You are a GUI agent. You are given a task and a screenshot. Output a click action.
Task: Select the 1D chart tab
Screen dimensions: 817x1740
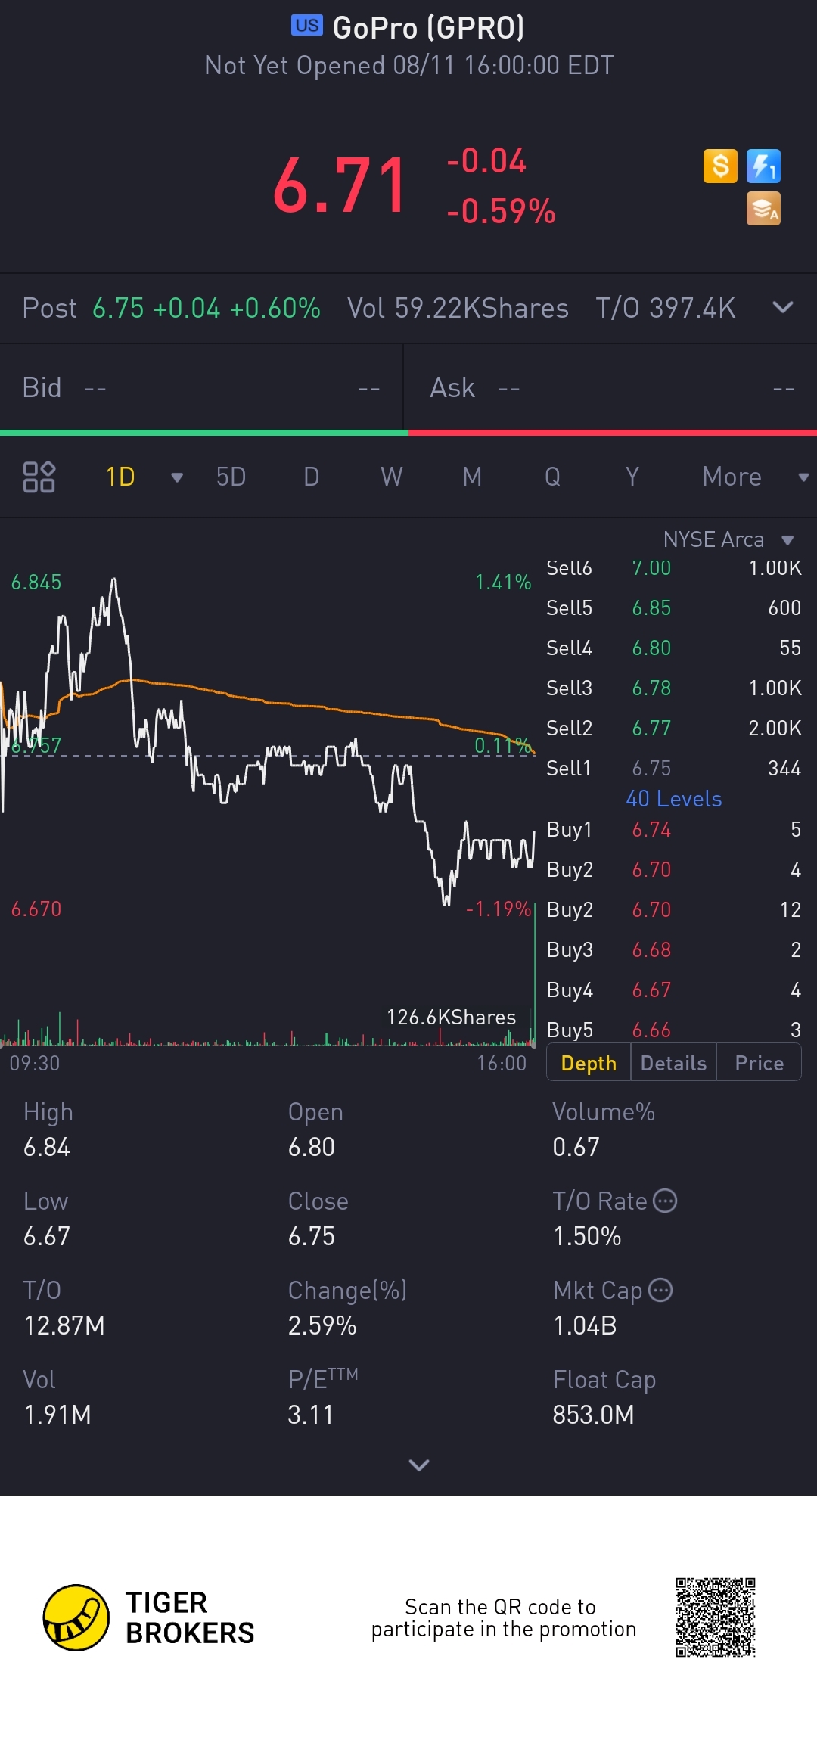tap(120, 477)
